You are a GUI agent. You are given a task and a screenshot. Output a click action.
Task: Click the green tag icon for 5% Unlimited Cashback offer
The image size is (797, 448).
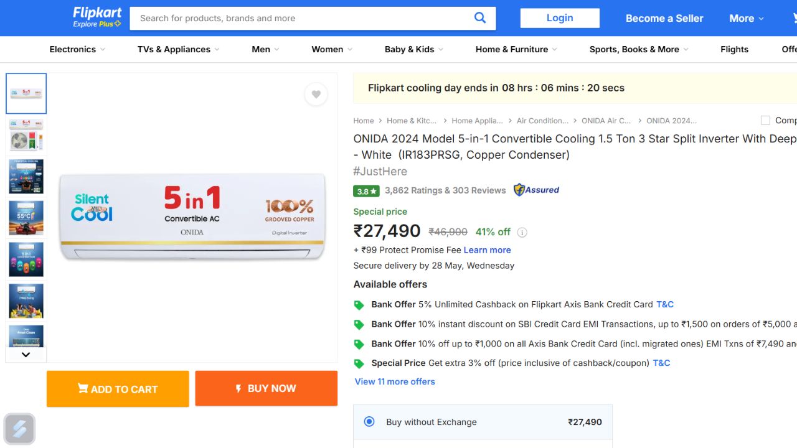359,305
